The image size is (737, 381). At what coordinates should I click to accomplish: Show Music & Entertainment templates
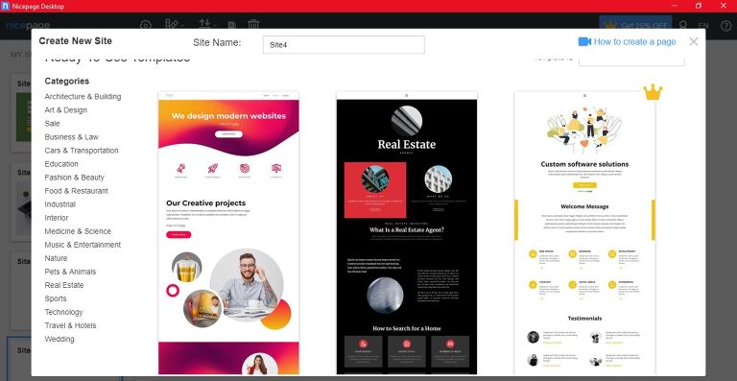click(x=83, y=245)
